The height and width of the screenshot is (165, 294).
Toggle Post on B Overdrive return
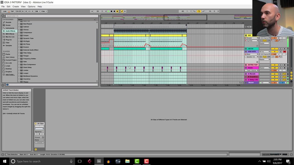point(285,77)
